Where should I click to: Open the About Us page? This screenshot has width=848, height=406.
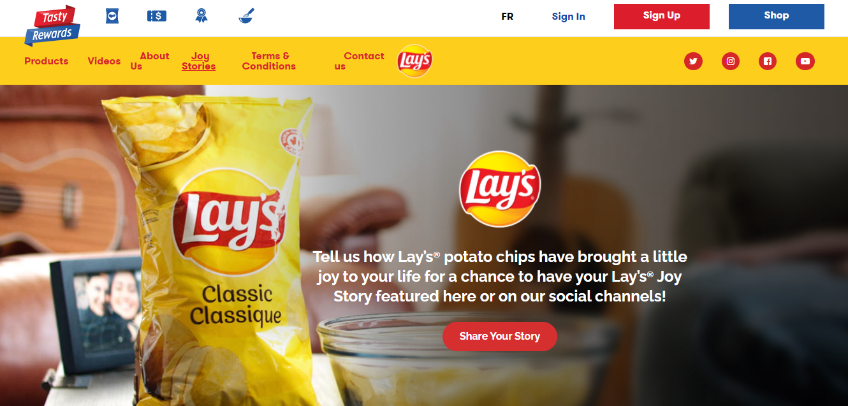tap(150, 61)
